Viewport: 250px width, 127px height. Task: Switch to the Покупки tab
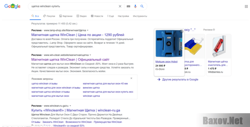click(49, 16)
